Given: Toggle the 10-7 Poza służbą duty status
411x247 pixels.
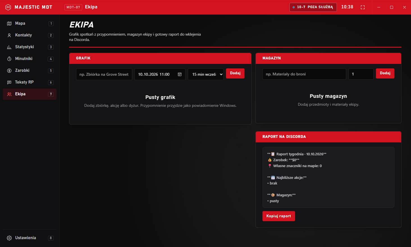Looking at the screenshot, I should point(313,7).
